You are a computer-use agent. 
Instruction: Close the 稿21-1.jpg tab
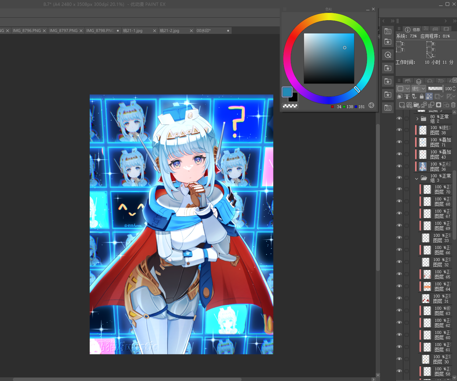coord(155,31)
